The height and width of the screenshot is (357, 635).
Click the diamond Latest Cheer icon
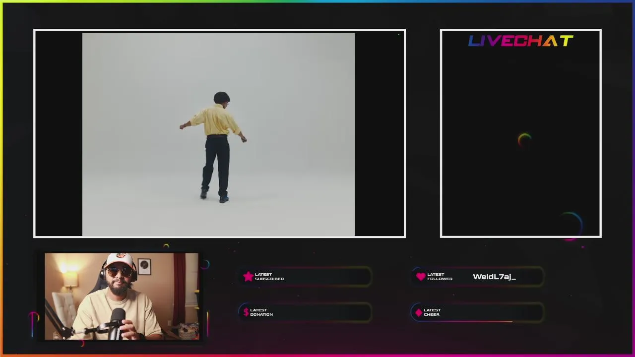point(419,312)
